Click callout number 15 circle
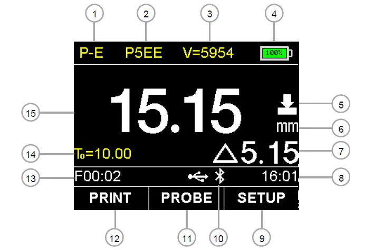 (x=31, y=113)
